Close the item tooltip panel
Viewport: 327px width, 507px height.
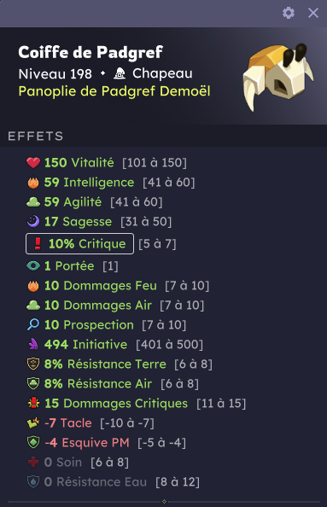[313, 13]
